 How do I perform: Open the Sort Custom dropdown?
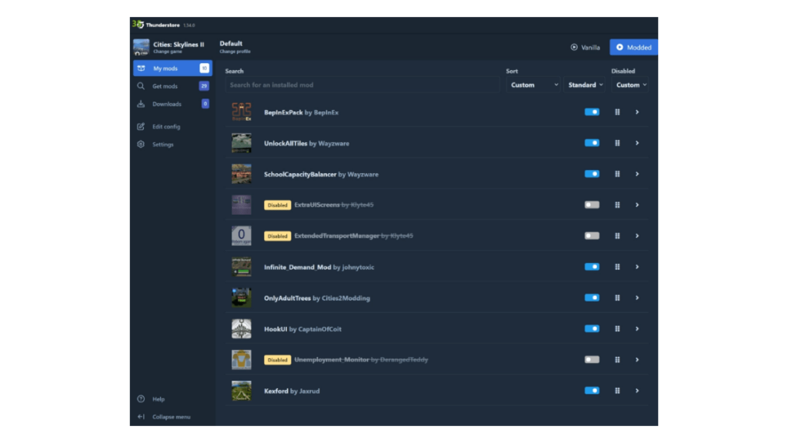point(533,85)
